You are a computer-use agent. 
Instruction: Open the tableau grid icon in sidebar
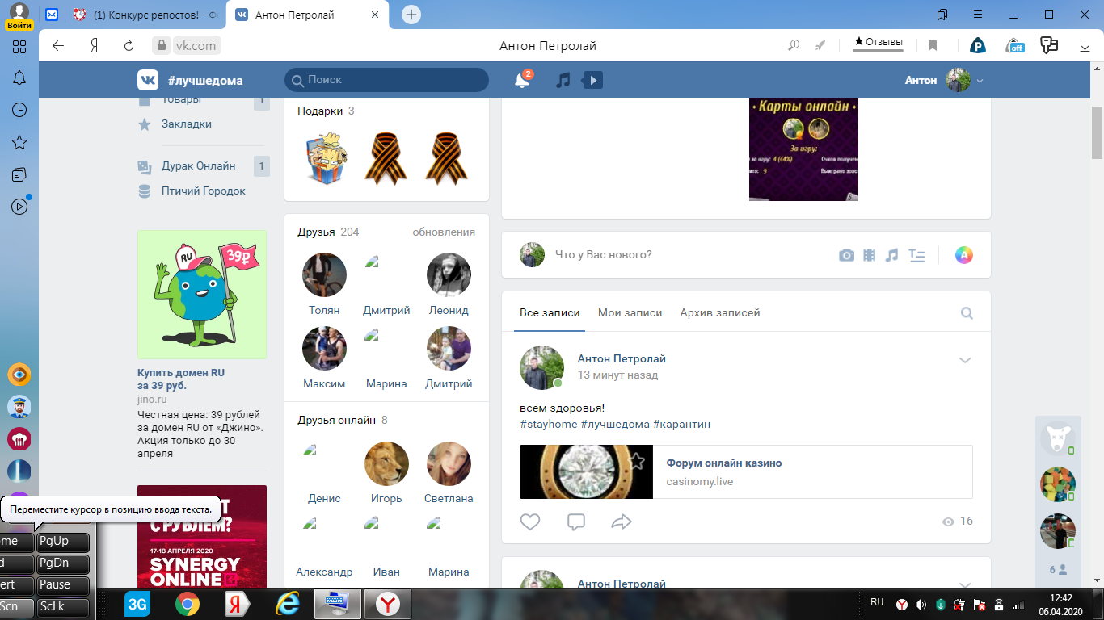tap(19, 46)
